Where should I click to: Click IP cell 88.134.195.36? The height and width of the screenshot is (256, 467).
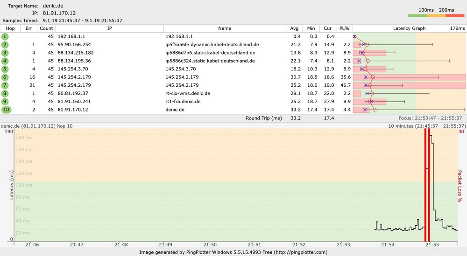click(x=74, y=61)
